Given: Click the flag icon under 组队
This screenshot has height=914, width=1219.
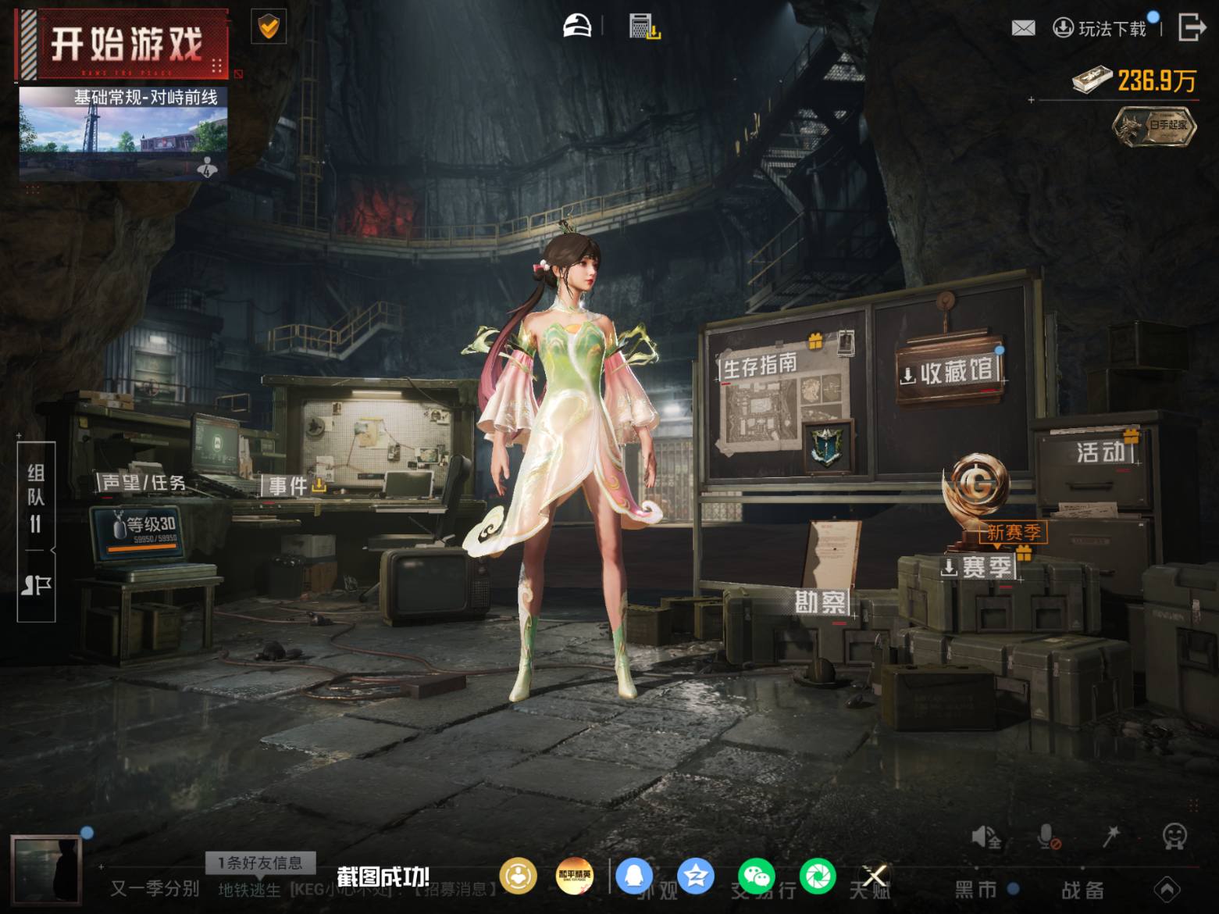Looking at the screenshot, I should pos(36,586).
